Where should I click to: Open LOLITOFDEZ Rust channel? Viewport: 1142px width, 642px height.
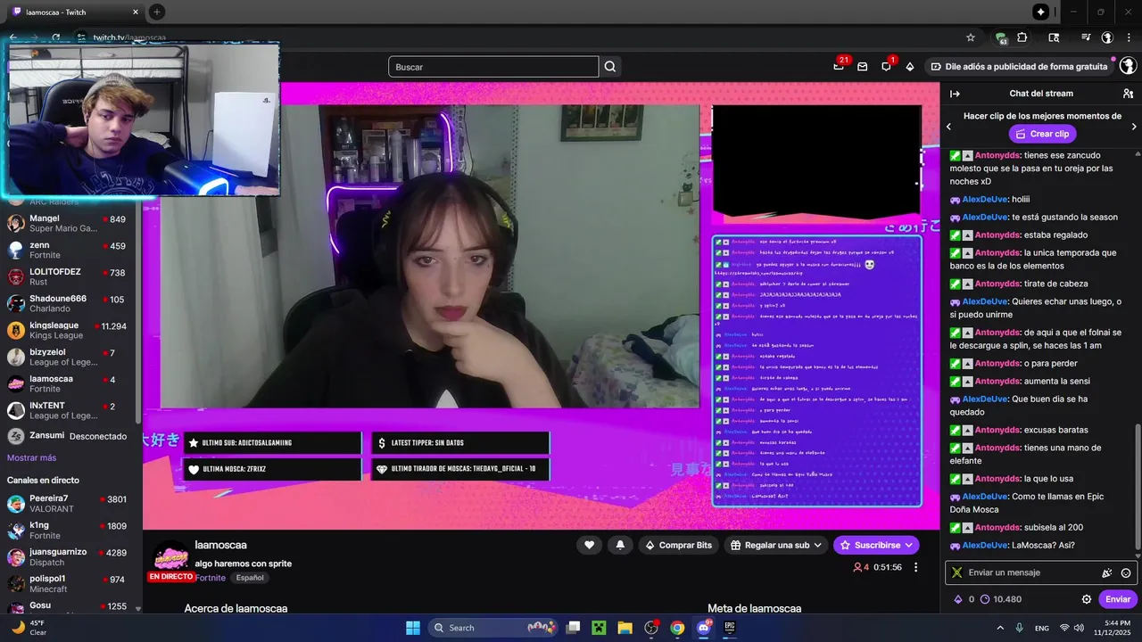70,276
